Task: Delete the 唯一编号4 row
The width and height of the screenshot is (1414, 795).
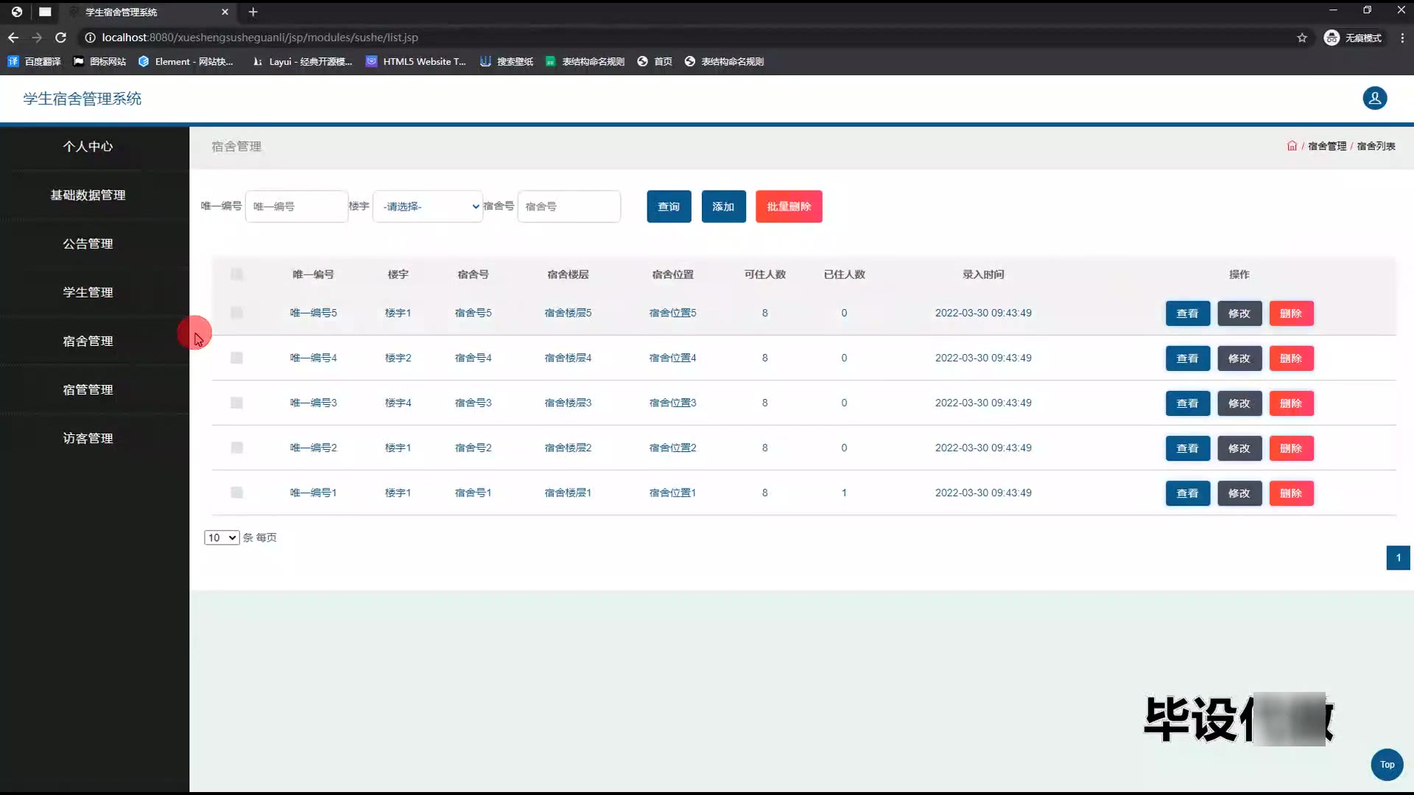Action: click(x=1291, y=358)
